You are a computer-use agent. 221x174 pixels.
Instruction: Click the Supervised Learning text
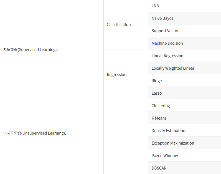[x=37, y=50]
